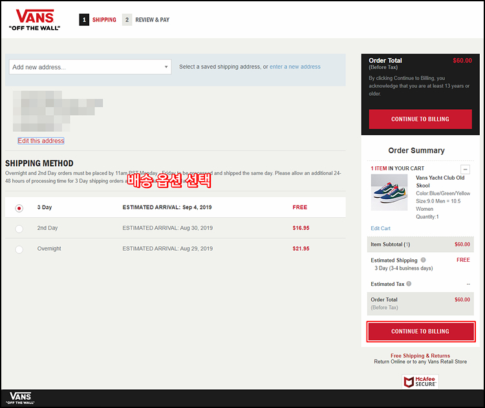Viewport: 485px width, 408px height.
Task: Click the FREE price on 3 Day row
Action: tap(299, 208)
